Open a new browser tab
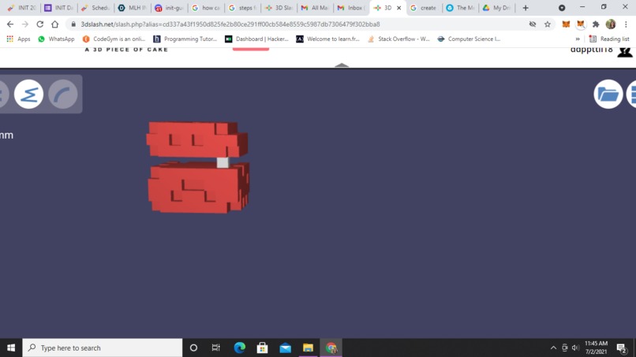The width and height of the screenshot is (636, 357). coord(526,8)
